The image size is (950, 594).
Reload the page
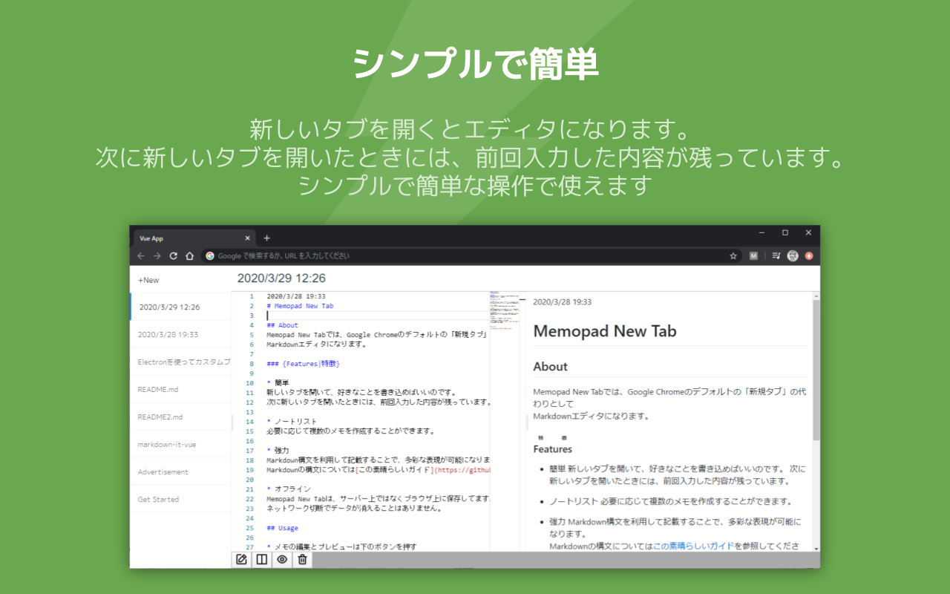(173, 255)
